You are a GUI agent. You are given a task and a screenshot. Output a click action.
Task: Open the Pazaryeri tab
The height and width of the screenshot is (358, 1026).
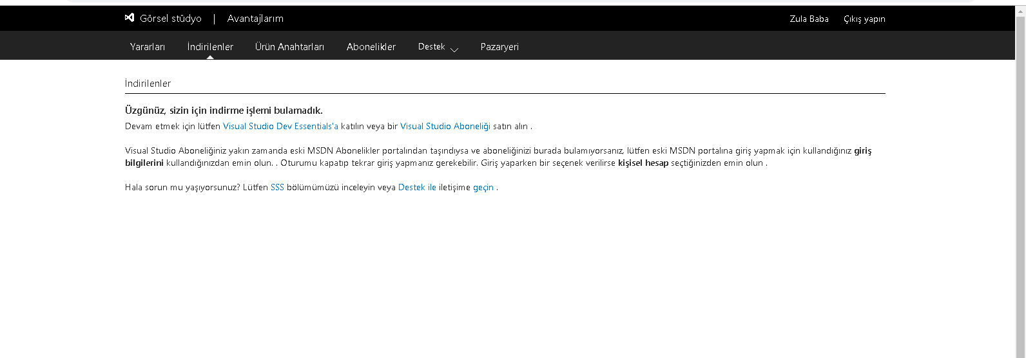[x=499, y=47]
